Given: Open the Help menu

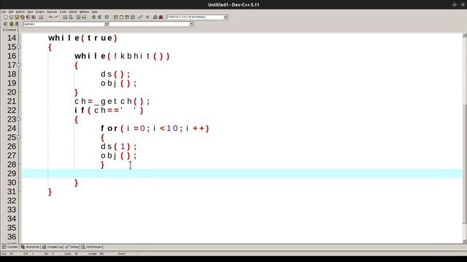Looking at the screenshot, I should tap(94, 12).
